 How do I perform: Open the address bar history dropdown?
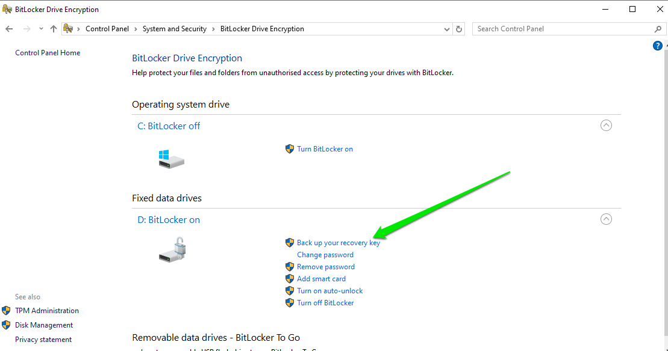coord(446,29)
